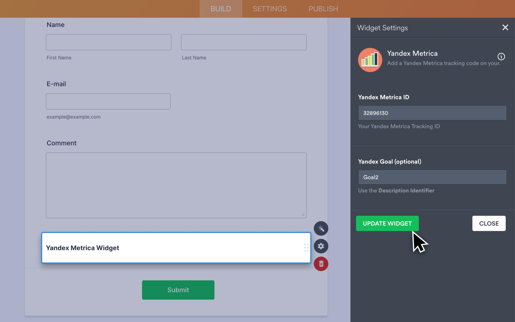Click the CLOSE button in the panel
The image size is (515, 322).
[x=489, y=223]
